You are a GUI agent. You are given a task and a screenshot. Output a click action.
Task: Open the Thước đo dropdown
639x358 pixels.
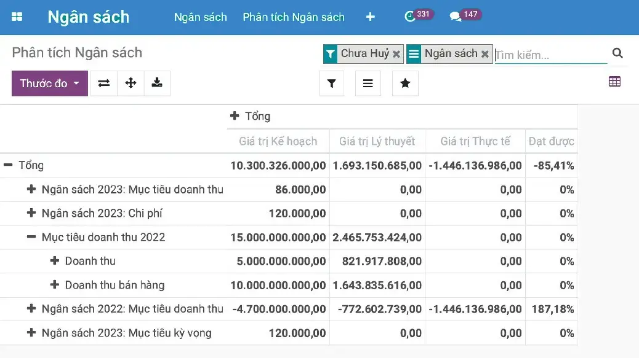pyautogui.click(x=49, y=84)
